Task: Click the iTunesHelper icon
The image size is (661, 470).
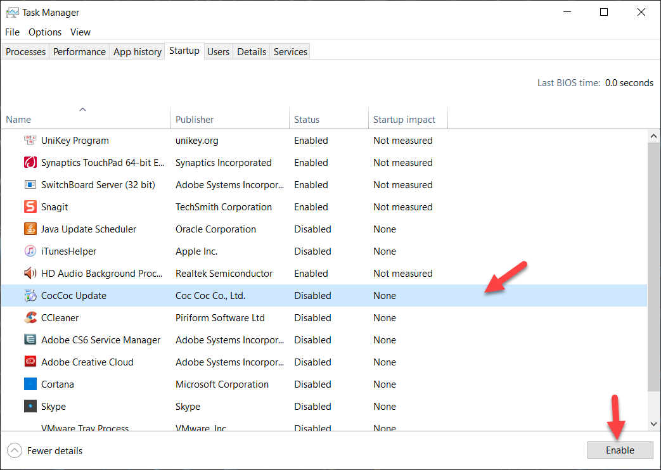Action: [30, 251]
